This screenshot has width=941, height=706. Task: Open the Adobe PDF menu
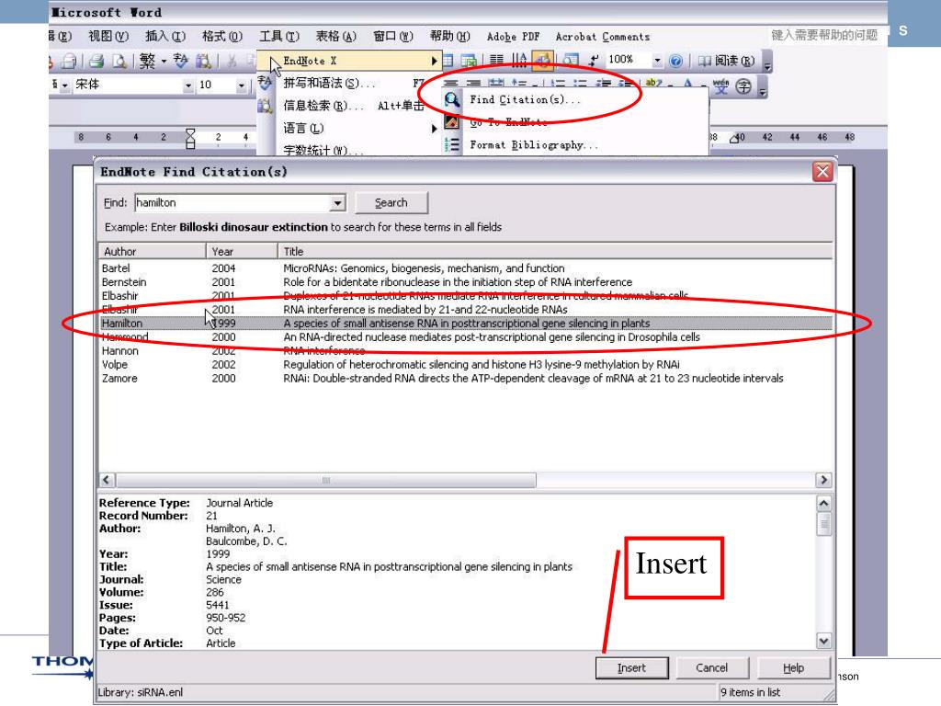coord(513,37)
